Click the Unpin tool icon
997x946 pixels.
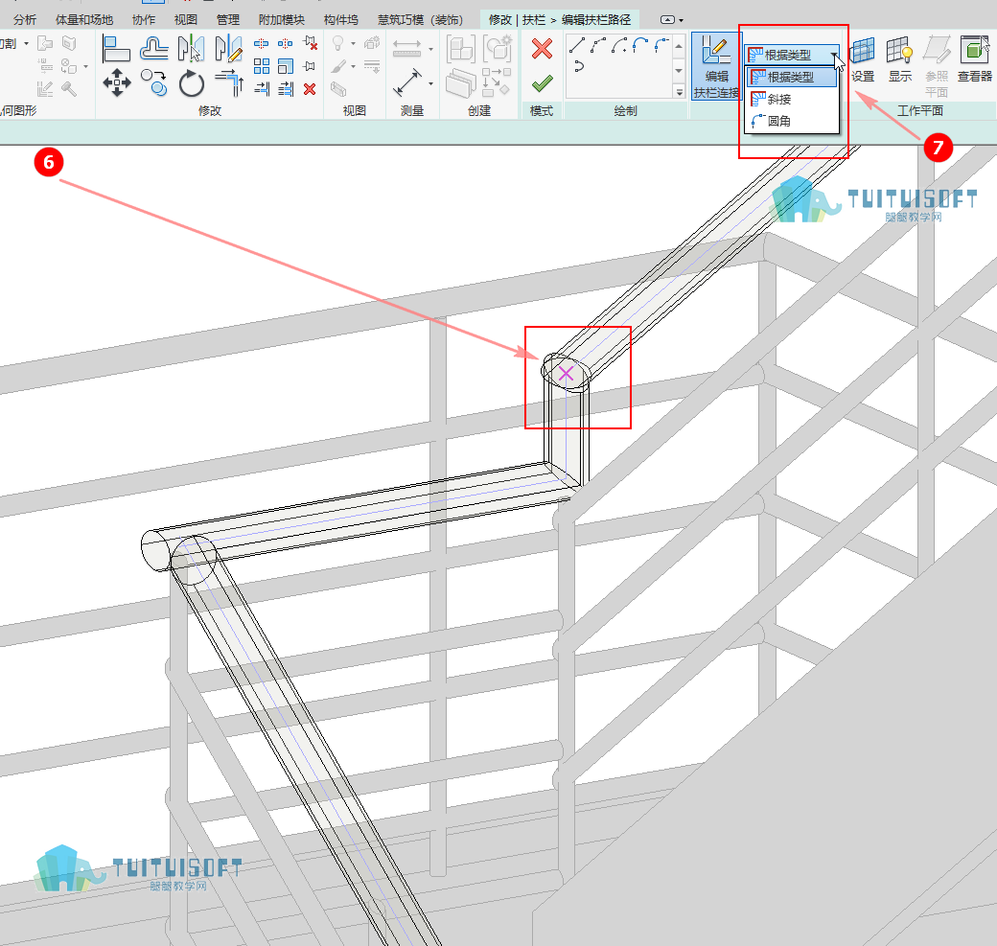pos(311,43)
